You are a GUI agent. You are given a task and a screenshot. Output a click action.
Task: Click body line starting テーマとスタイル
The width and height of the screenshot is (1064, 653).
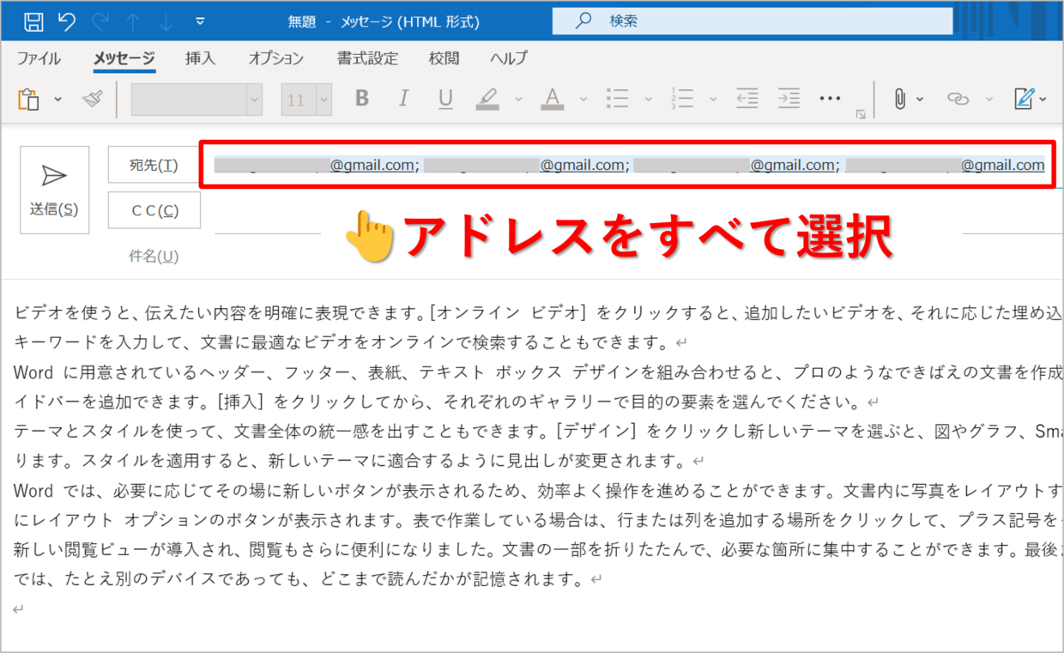[x=539, y=432]
